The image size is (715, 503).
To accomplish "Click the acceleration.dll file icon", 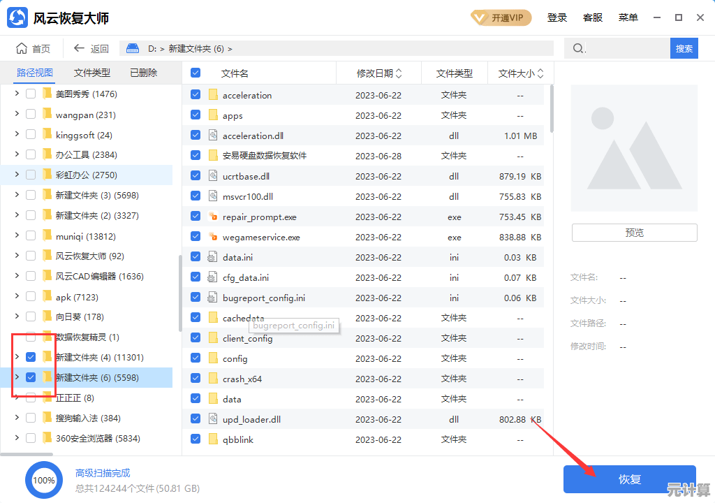I will point(214,136).
